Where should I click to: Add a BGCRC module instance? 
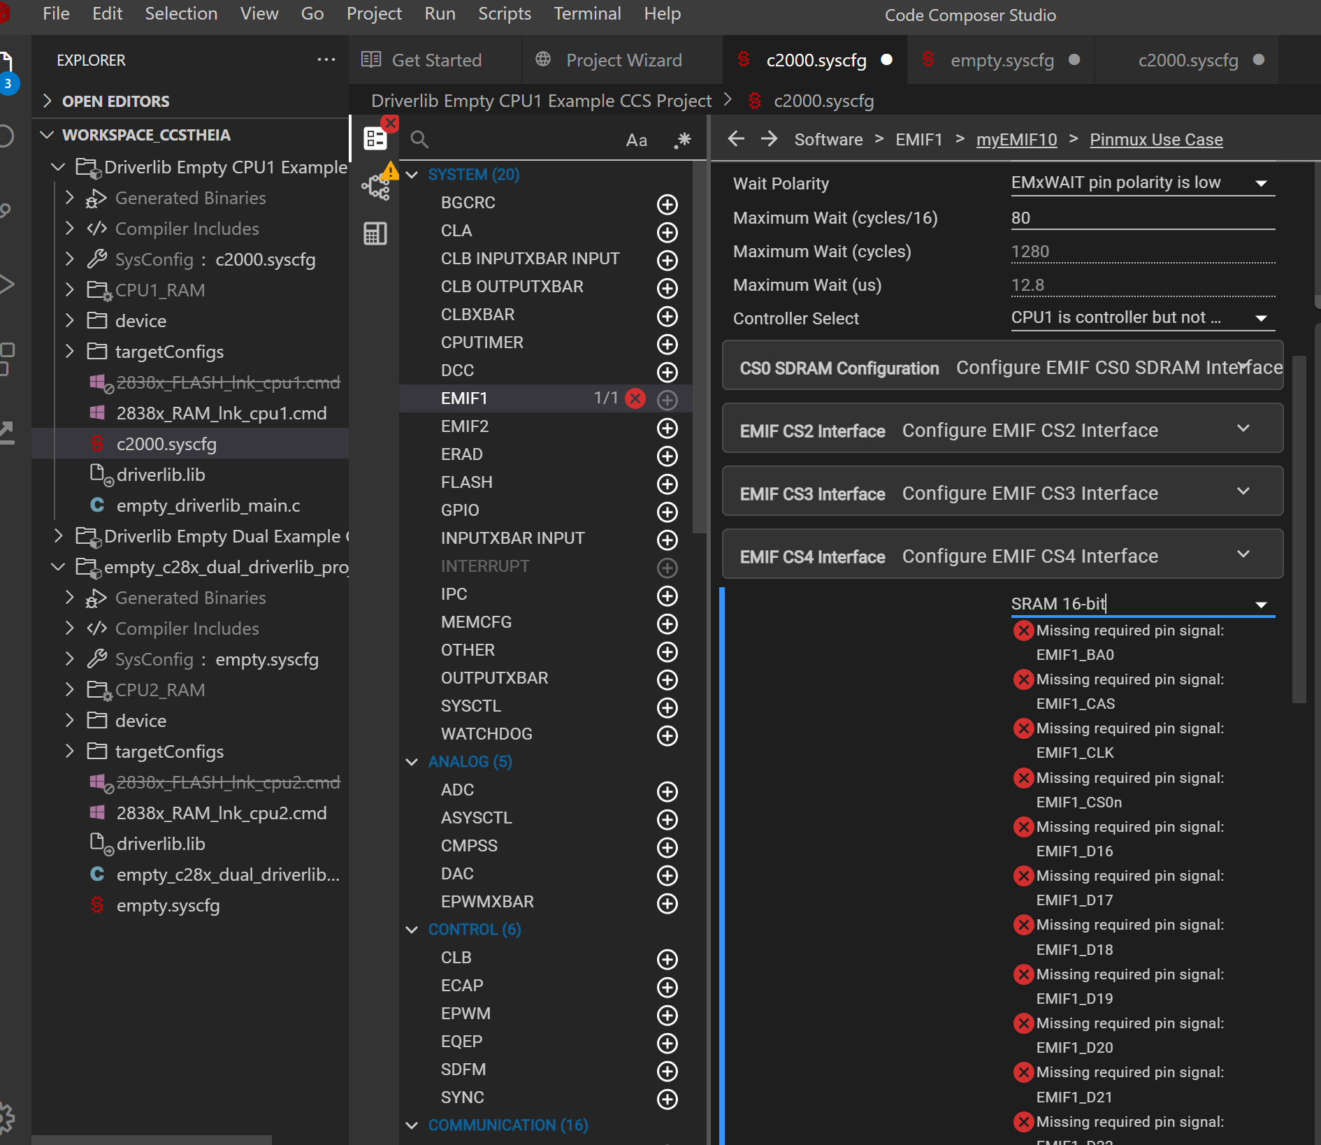pos(667,204)
